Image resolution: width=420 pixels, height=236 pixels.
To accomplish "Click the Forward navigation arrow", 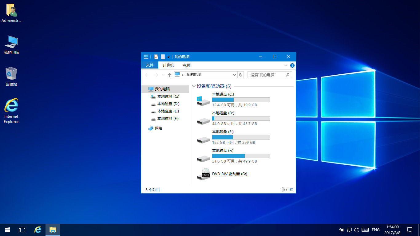I will point(156,75).
